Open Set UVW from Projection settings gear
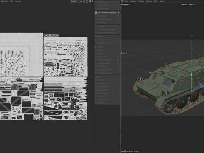 (x=119, y=13)
